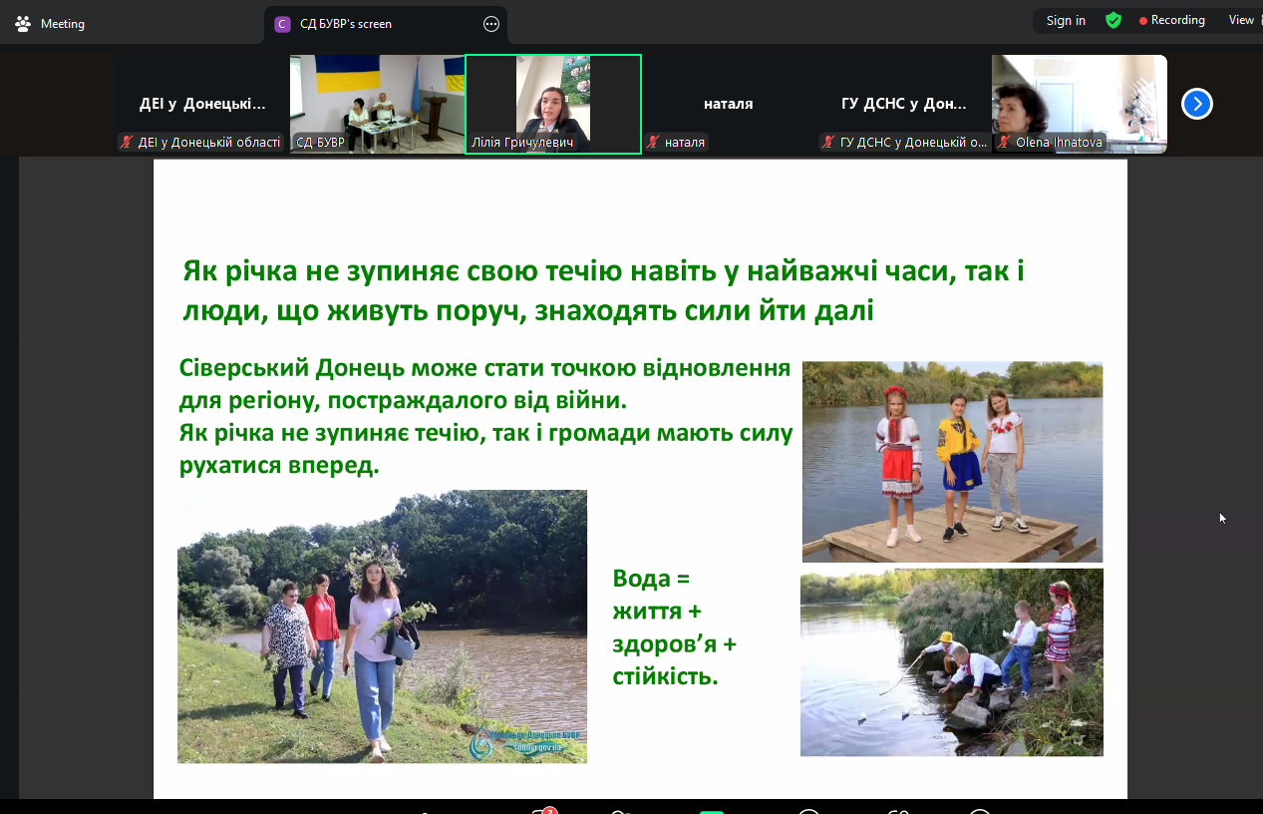Switch to the СД БУВР's screen tab
The height and width of the screenshot is (814, 1263).
pyautogui.click(x=346, y=24)
